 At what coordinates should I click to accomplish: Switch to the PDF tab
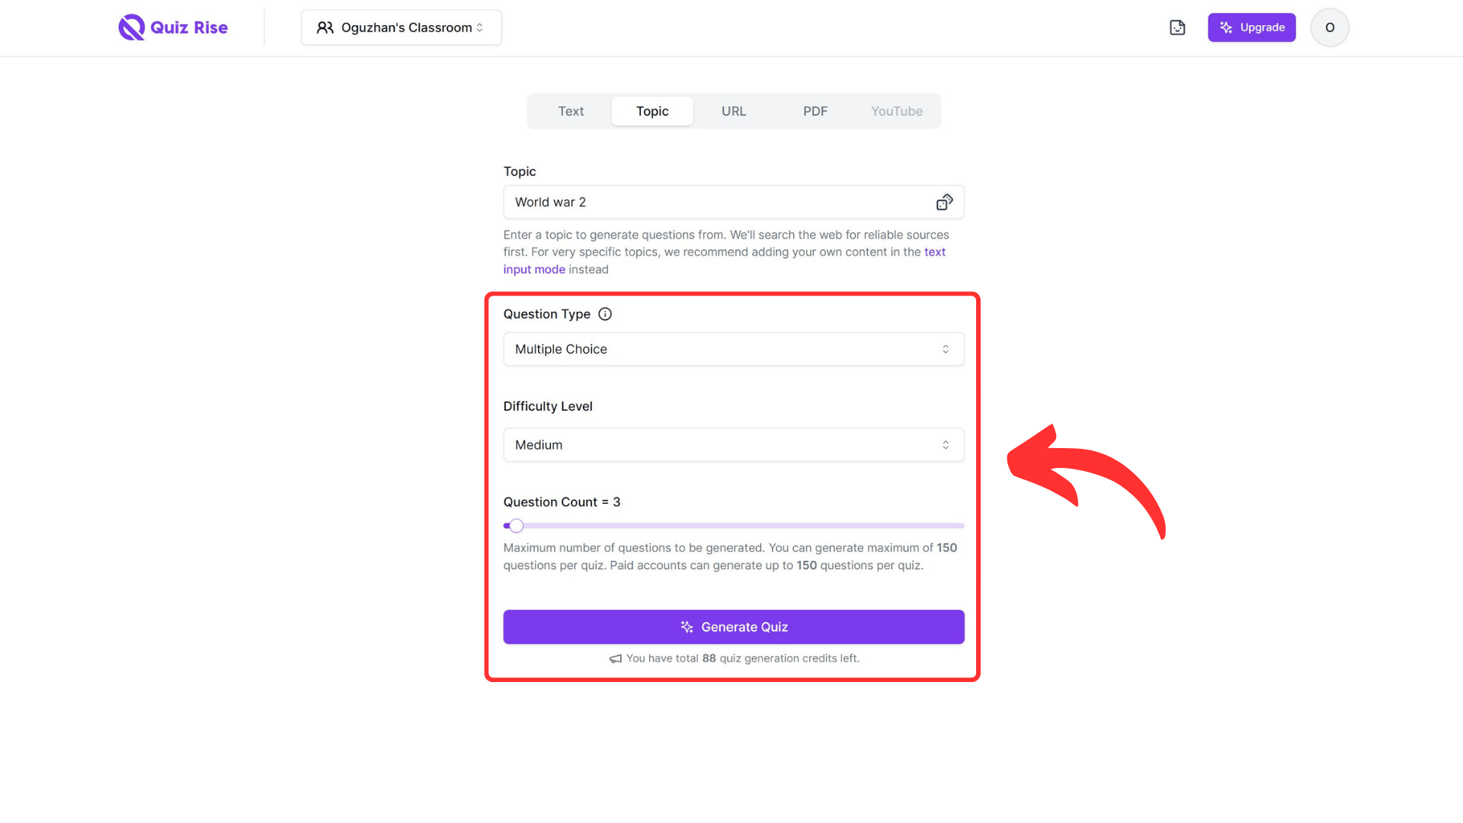pyautogui.click(x=815, y=110)
